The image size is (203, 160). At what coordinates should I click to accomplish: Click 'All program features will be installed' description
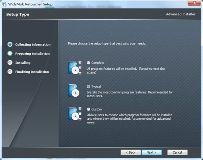coord(126,71)
